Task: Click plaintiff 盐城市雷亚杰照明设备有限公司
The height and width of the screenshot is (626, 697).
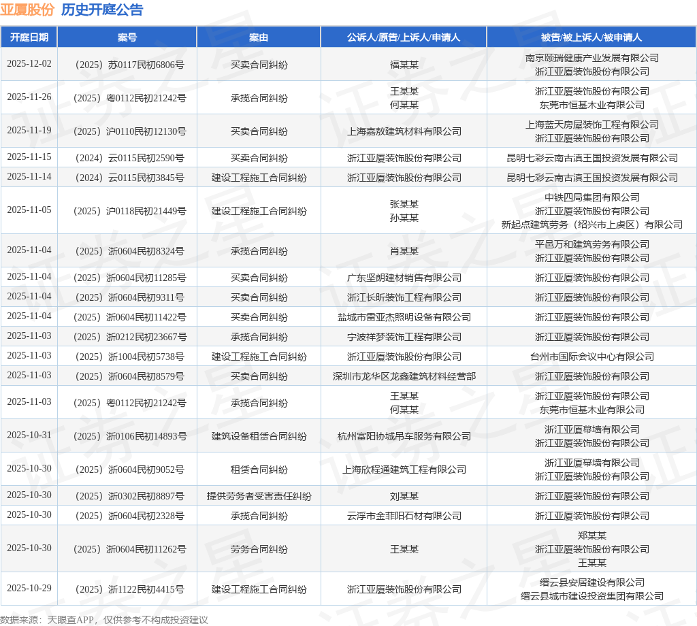Action: click(404, 317)
